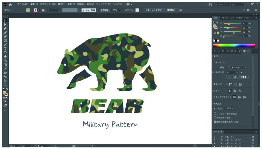Click the 環境設定 button in control bar
Image resolution: width=262 pixels, height=149 pixels.
coord(171,10)
